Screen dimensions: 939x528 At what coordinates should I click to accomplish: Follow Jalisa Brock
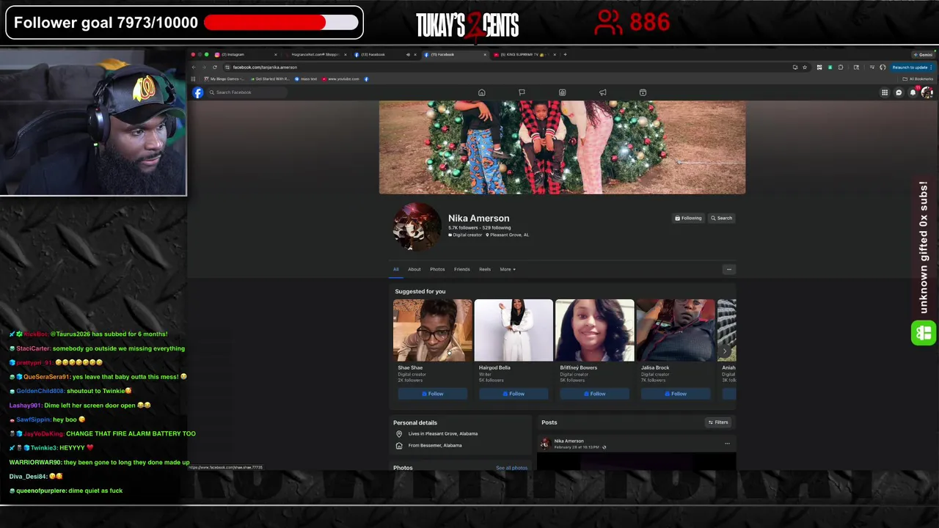tap(676, 394)
